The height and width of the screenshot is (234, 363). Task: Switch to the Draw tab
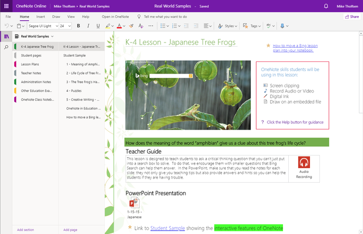[x=56, y=17]
